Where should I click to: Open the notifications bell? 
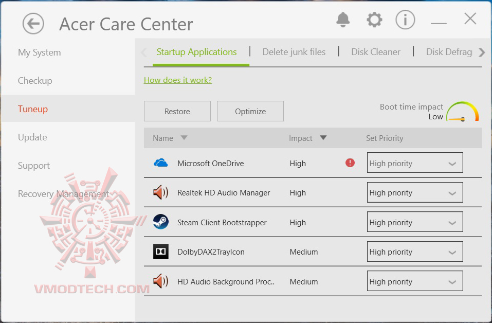point(343,20)
